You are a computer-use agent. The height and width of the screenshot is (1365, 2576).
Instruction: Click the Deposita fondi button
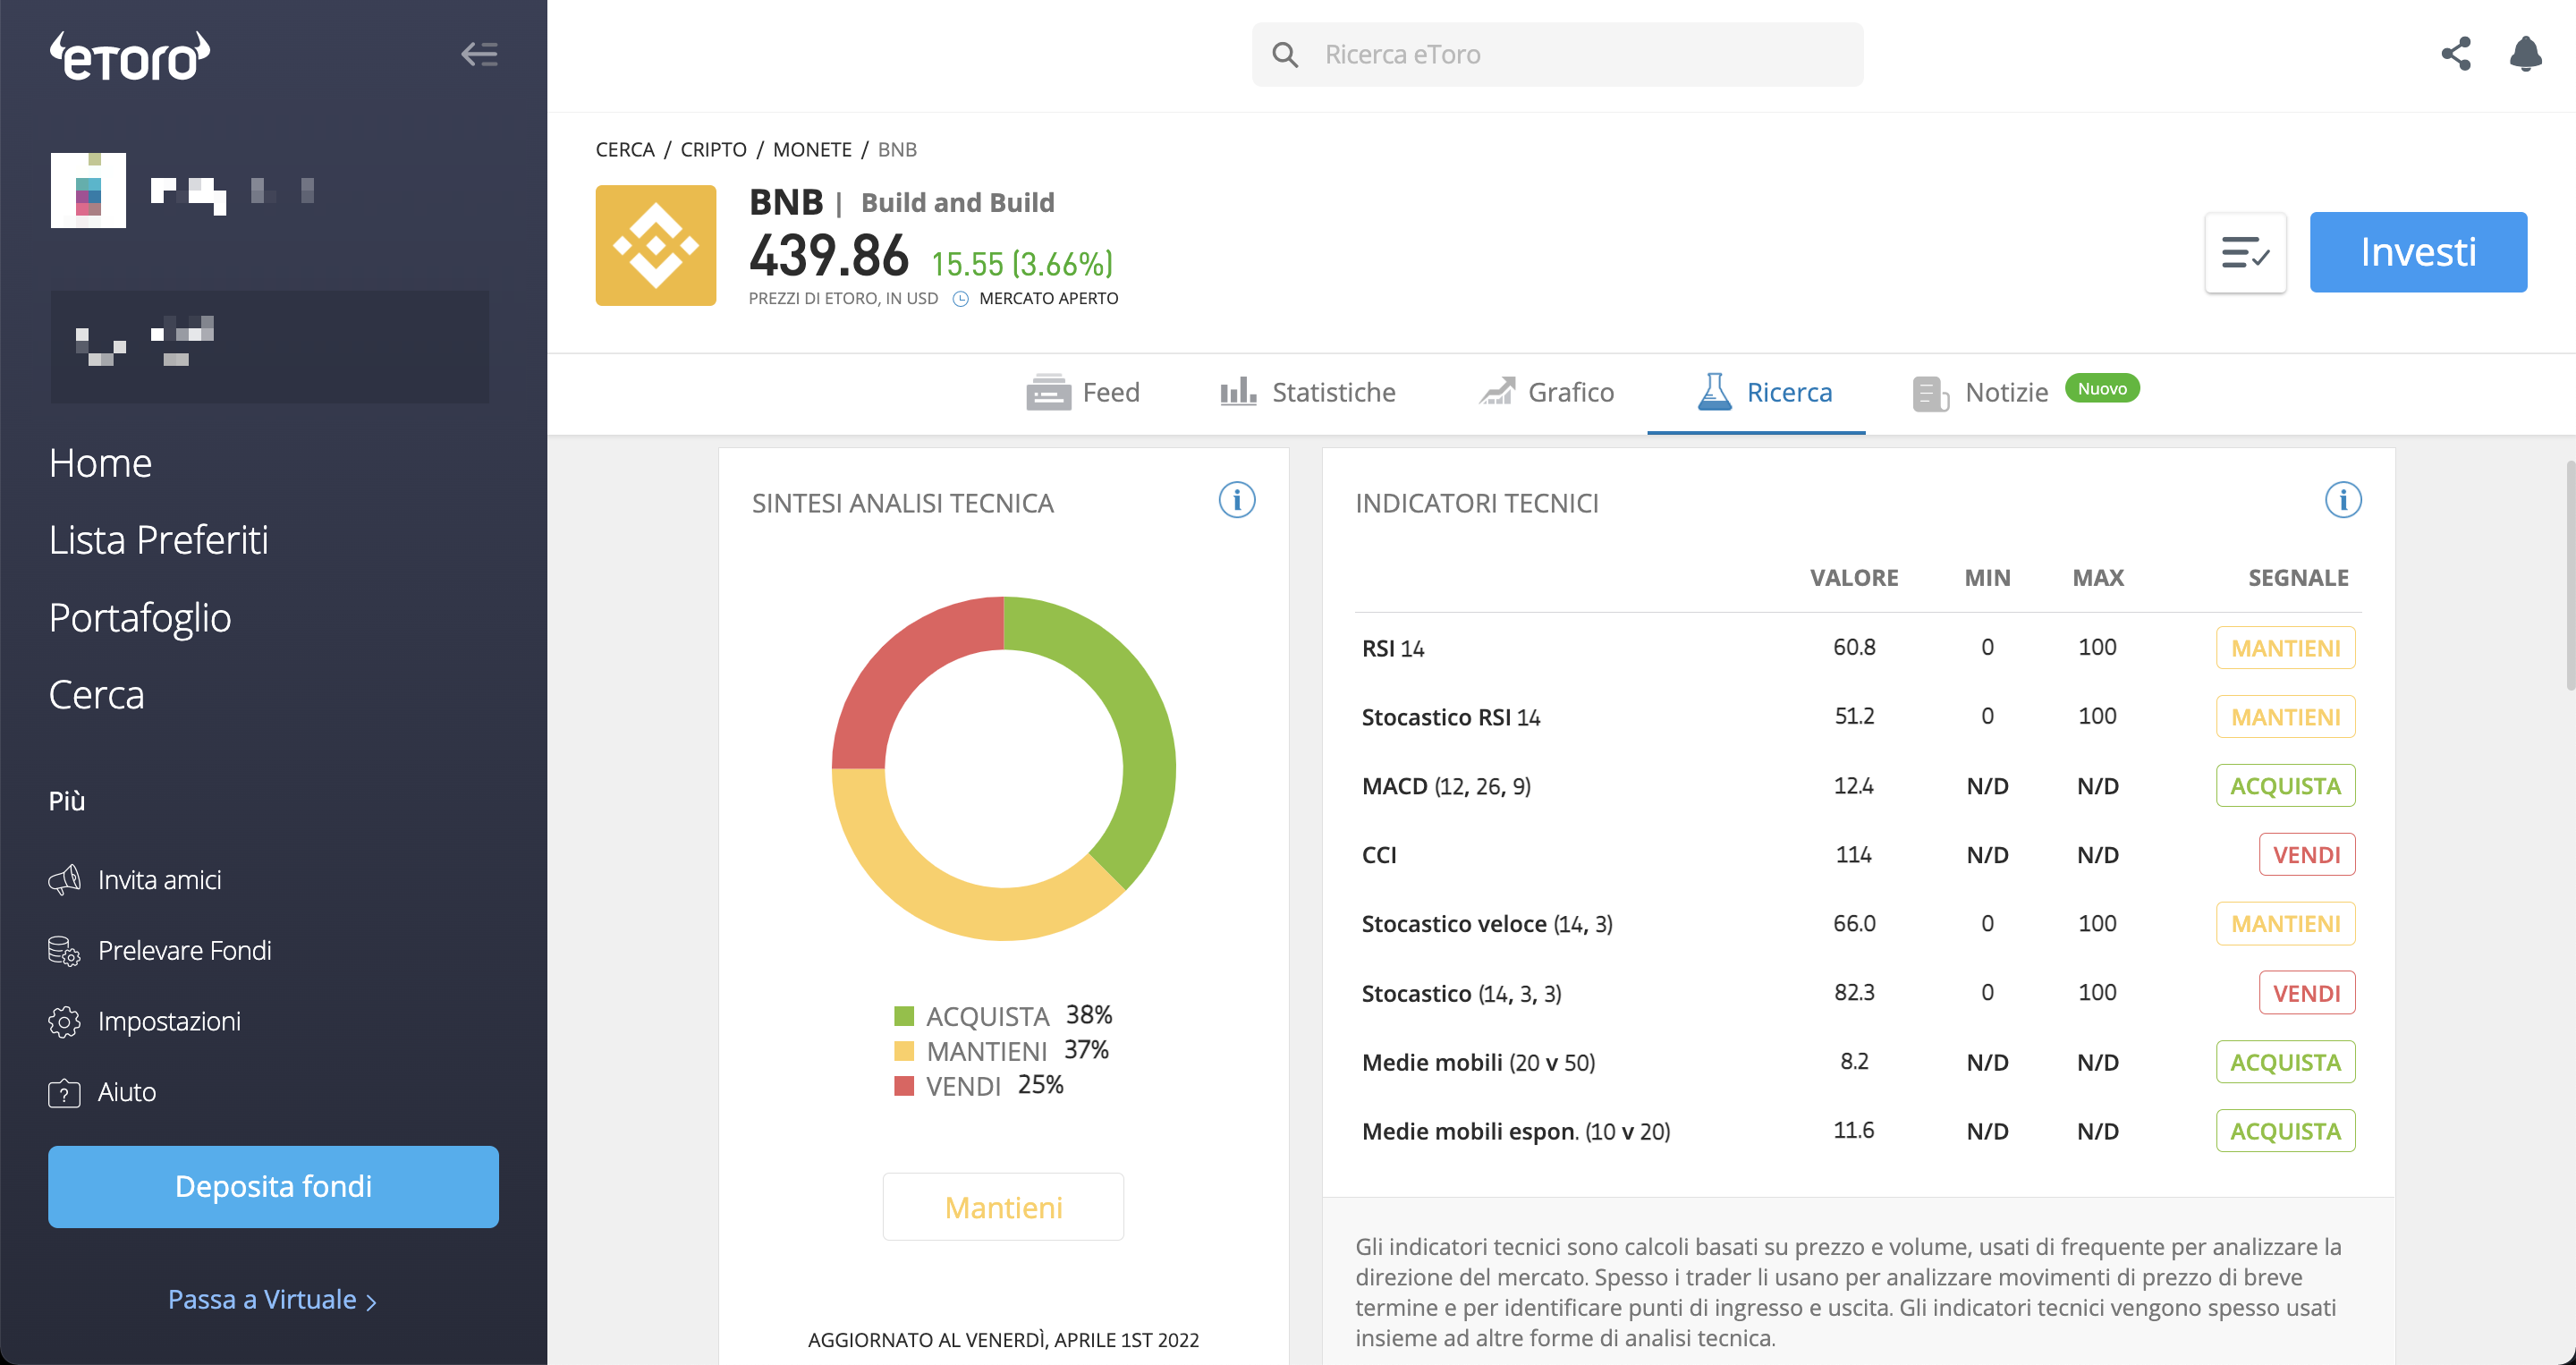pyautogui.click(x=273, y=1186)
